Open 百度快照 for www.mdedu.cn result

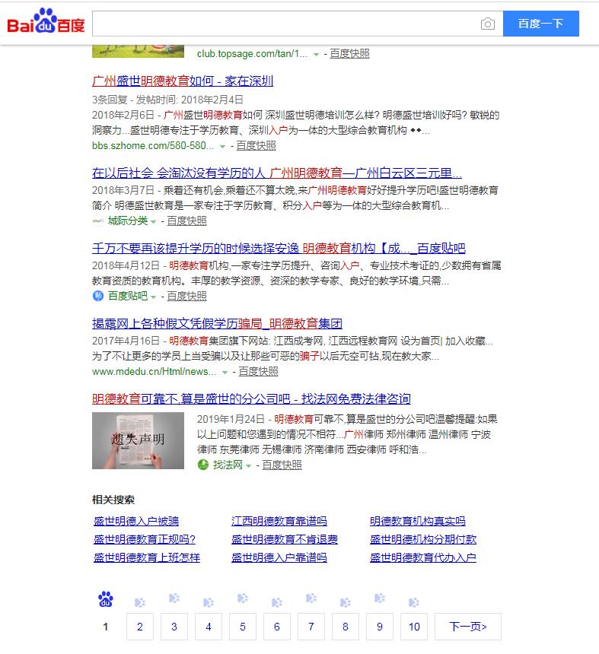[258, 372]
